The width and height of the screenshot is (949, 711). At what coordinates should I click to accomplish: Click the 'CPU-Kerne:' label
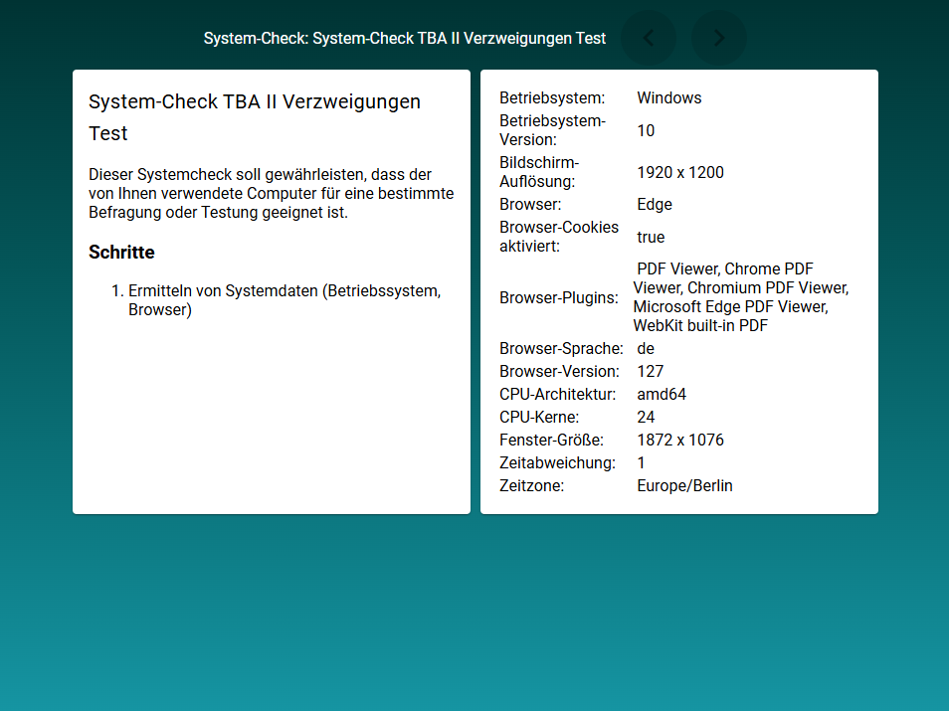pyautogui.click(x=539, y=417)
